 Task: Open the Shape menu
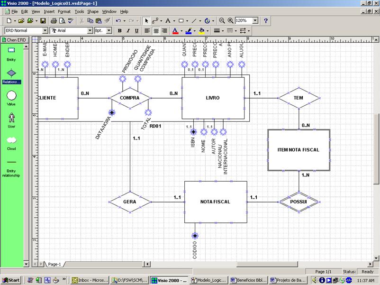click(92, 11)
